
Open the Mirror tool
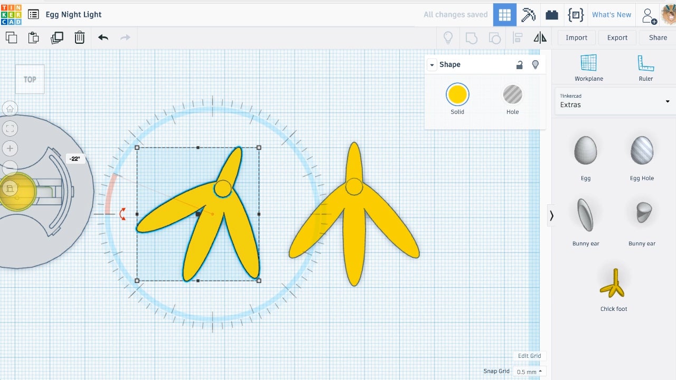[x=540, y=37]
